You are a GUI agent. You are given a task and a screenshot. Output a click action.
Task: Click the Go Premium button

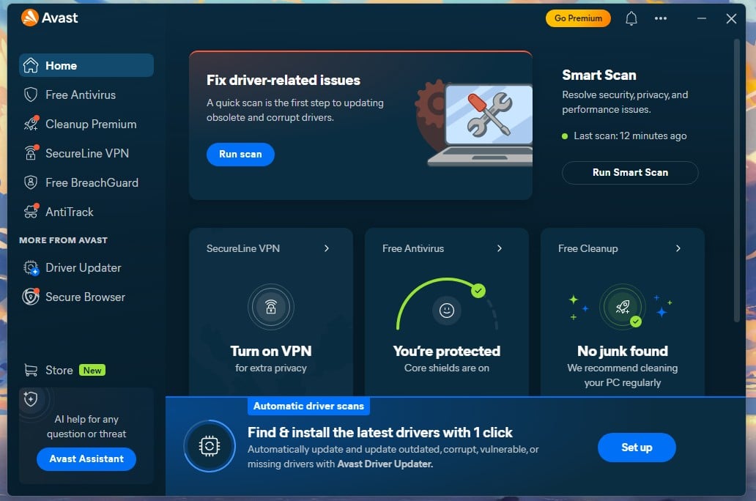[578, 18]
